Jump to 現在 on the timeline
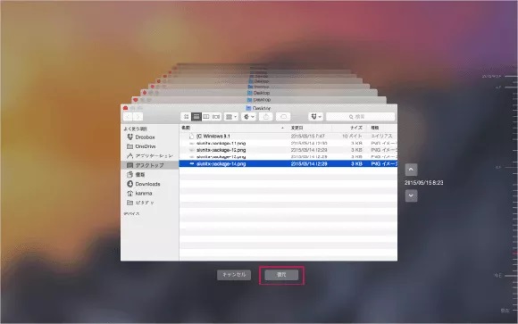The width and height of the screenshot is (518, 324). [505, 311]
